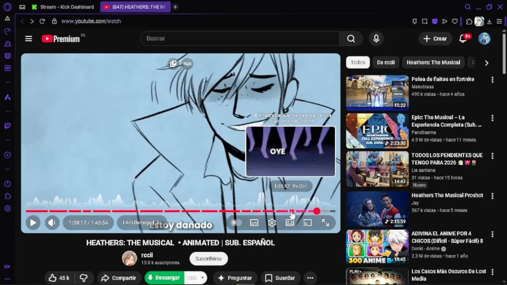The height and width of the screenshot is (285, 507).
Task: Open the browser extensions cube in toolbar
Action: pyautogui.click(x=469, y=21)
